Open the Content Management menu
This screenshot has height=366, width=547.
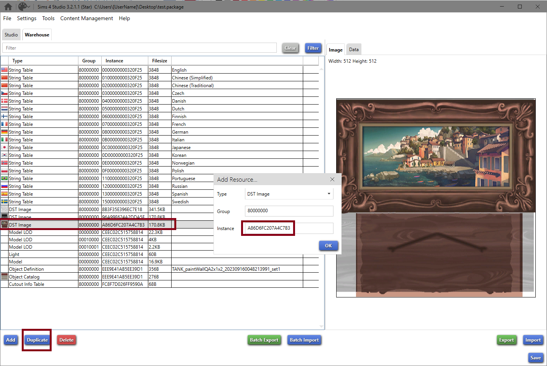click(87, 18)
